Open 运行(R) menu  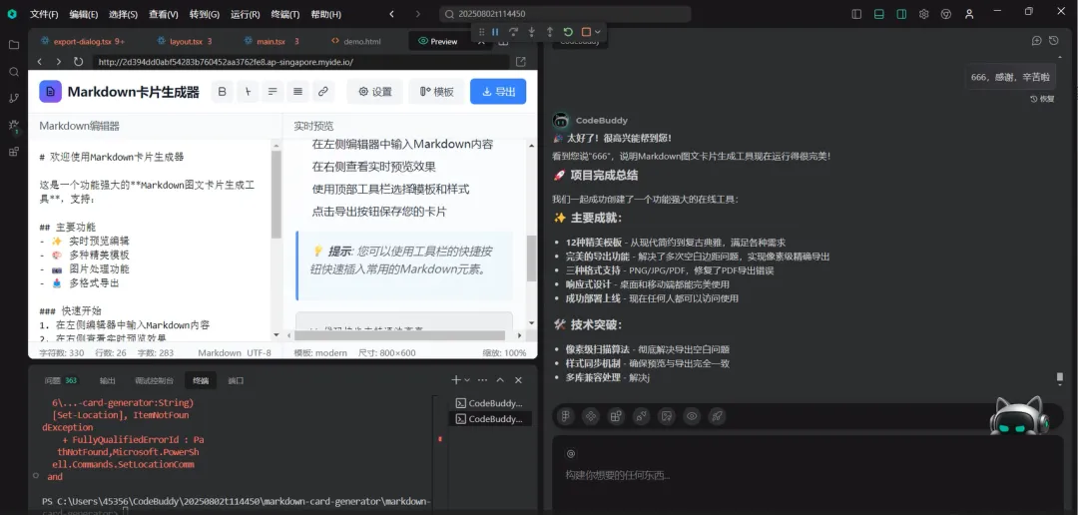(x=245, y=14)
